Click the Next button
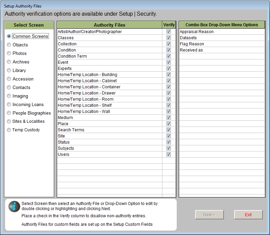The width and height of the screenshot is (270, 235). 209,215
